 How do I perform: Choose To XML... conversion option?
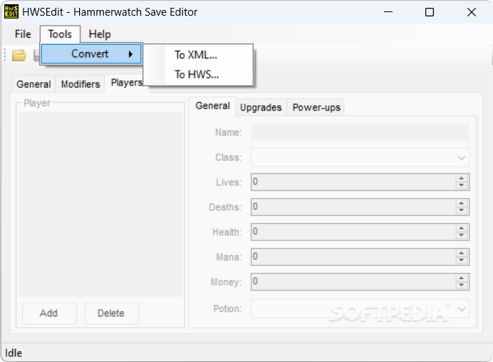click(196, 55)
